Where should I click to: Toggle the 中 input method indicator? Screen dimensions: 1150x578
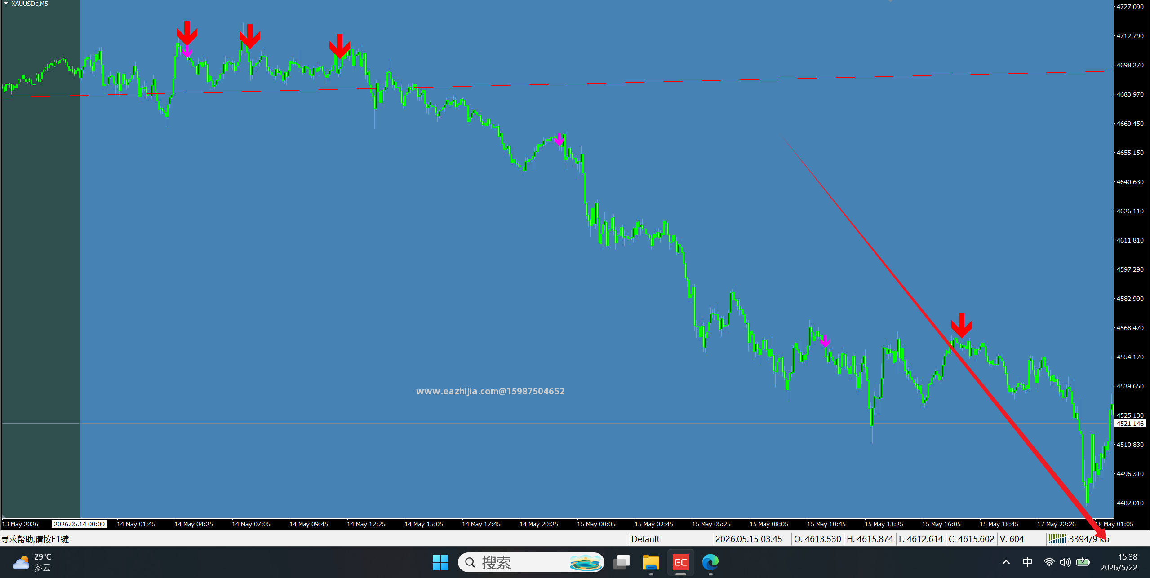click(1027, 562)
